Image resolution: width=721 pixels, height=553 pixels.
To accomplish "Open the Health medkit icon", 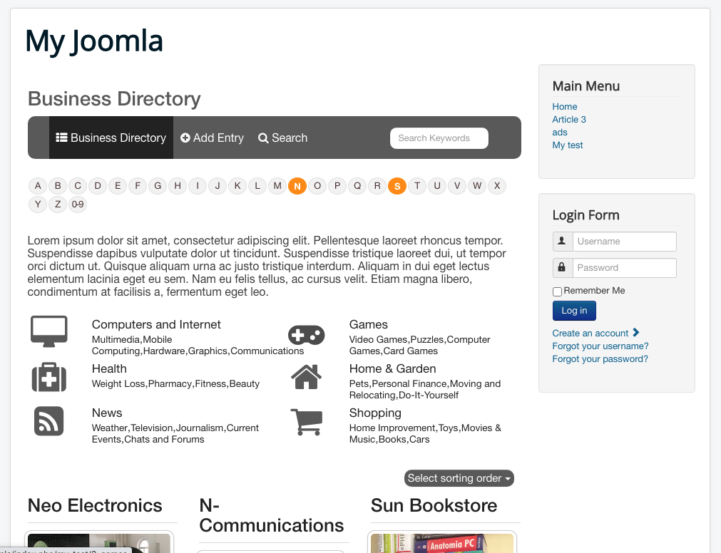I will coord(48,377).
